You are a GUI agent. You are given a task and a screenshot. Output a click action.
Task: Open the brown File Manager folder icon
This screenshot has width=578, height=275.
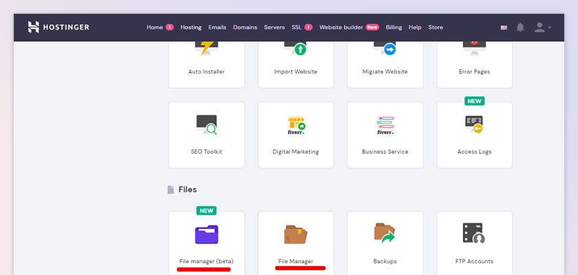pyautogui.click(x=296, y=234)
